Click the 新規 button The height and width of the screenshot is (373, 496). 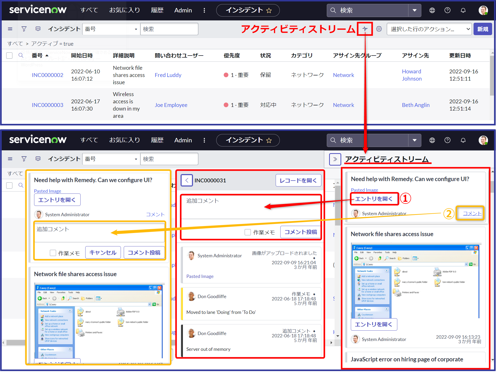pos(483,29)
